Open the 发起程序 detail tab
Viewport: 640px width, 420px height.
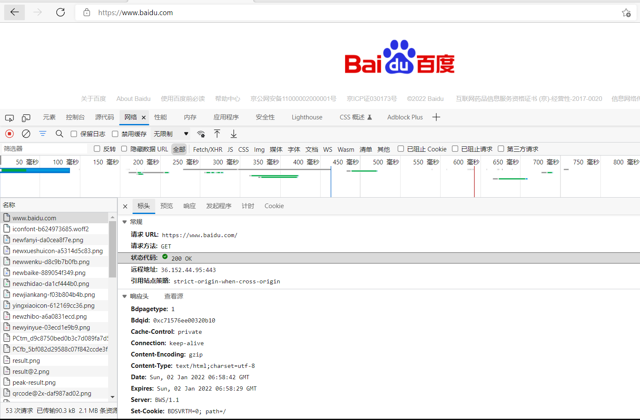point(219,206)
